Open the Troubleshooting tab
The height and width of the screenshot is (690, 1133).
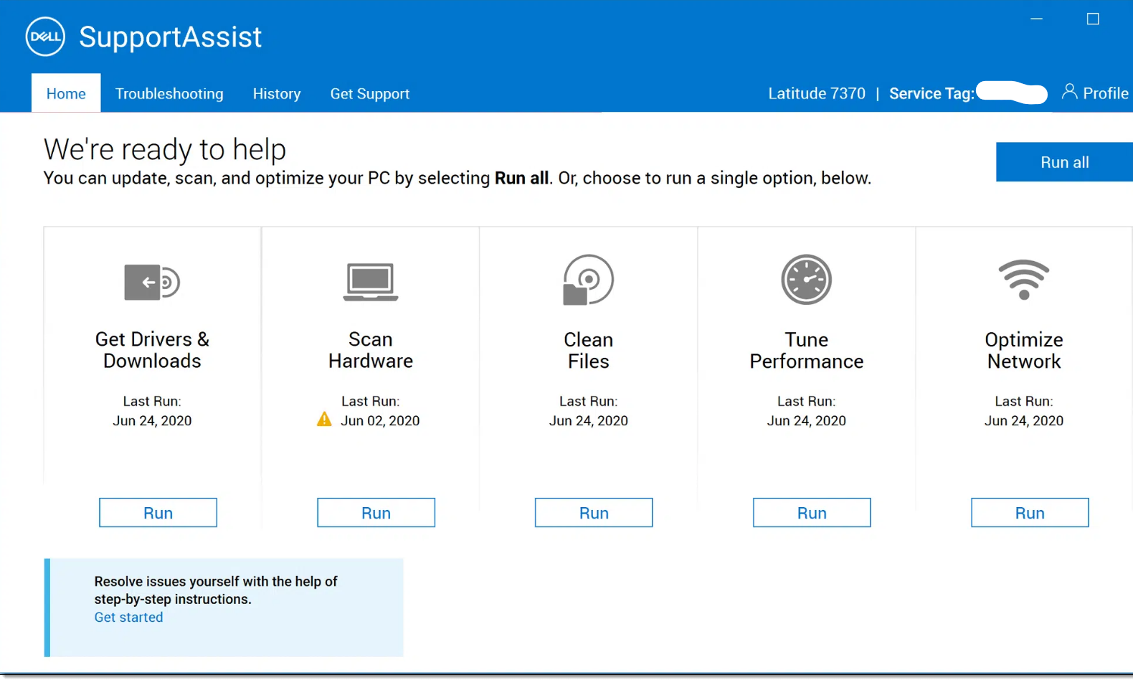[x=169, y=93]
